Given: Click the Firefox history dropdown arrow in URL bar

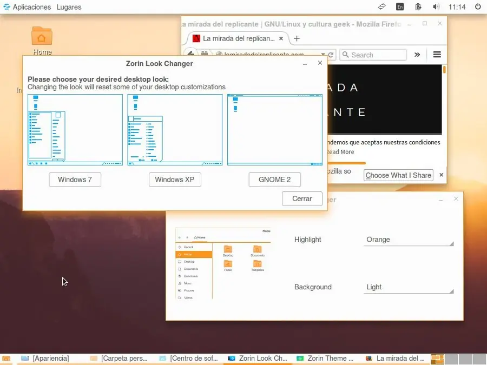Looking at the screenshot, I should click(x=323, y=55).
